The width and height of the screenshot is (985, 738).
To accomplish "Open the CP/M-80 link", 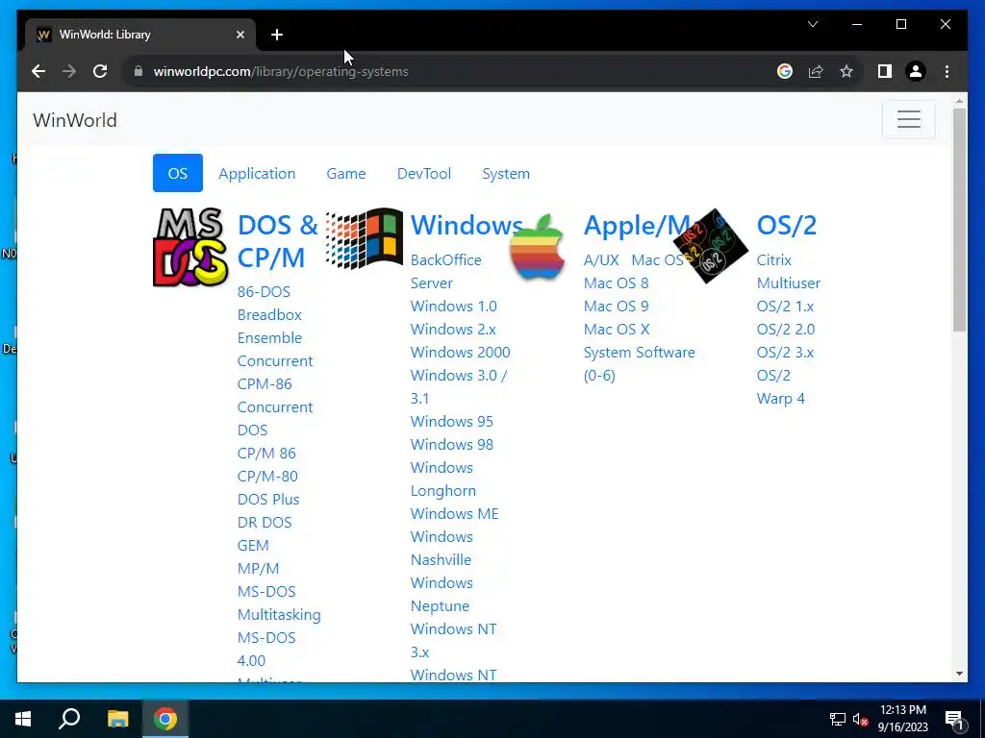I will click(x=267, y=477).
